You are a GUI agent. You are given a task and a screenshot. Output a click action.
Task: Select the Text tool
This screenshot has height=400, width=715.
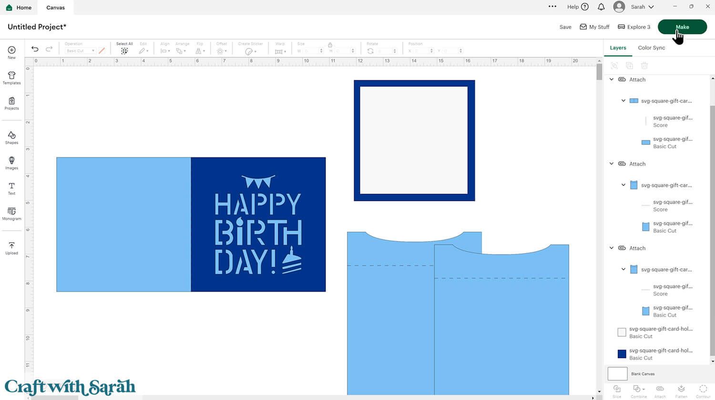[11, 188]
